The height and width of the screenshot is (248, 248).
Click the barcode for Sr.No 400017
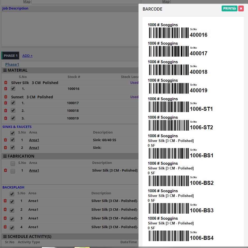click(x=169, y=51)
